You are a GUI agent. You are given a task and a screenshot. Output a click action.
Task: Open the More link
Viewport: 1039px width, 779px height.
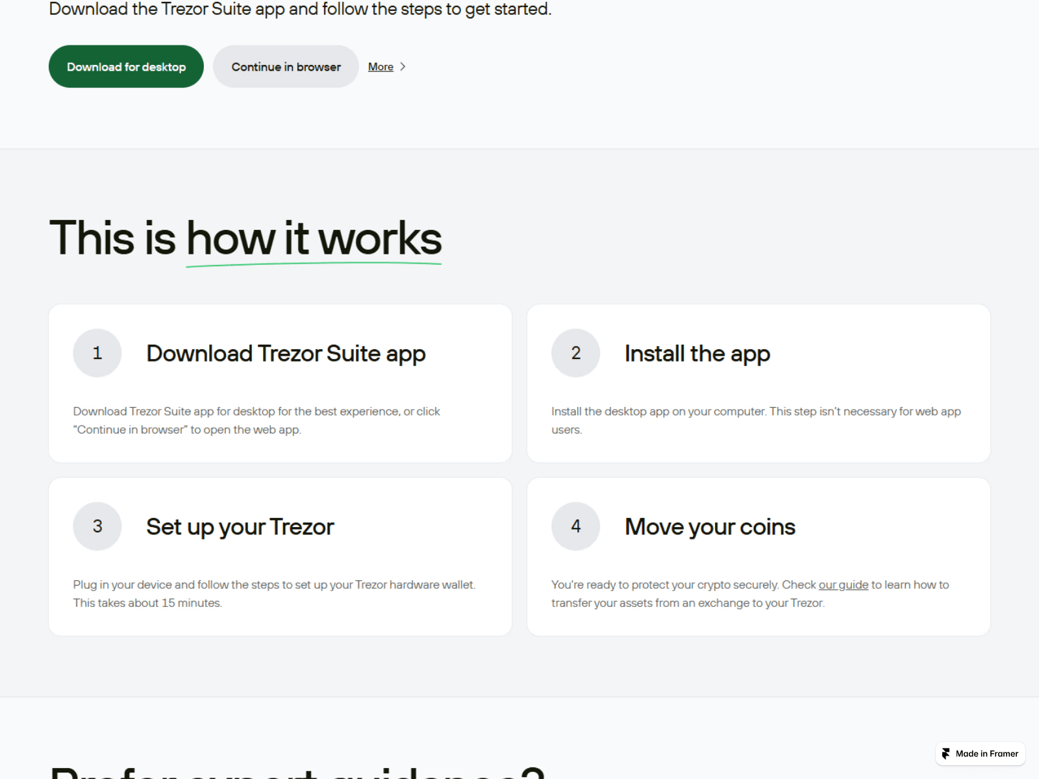381,67
